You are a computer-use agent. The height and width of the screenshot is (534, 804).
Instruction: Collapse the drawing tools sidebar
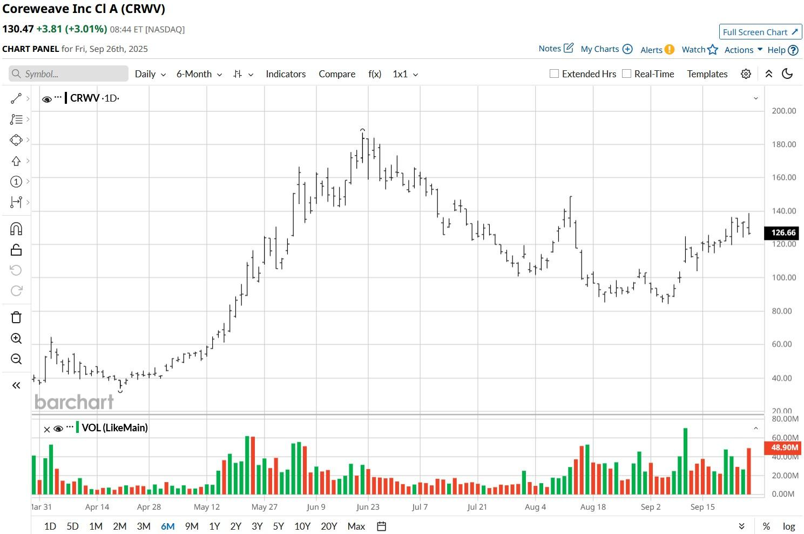[16, 385]
